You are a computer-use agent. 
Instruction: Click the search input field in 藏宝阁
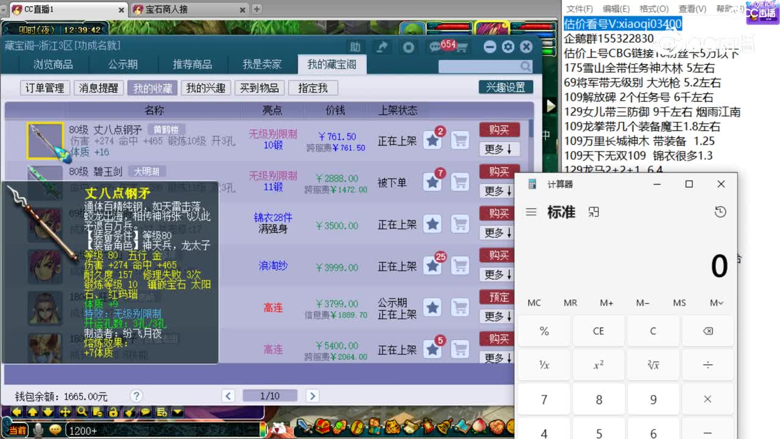(x=481, y=66)
